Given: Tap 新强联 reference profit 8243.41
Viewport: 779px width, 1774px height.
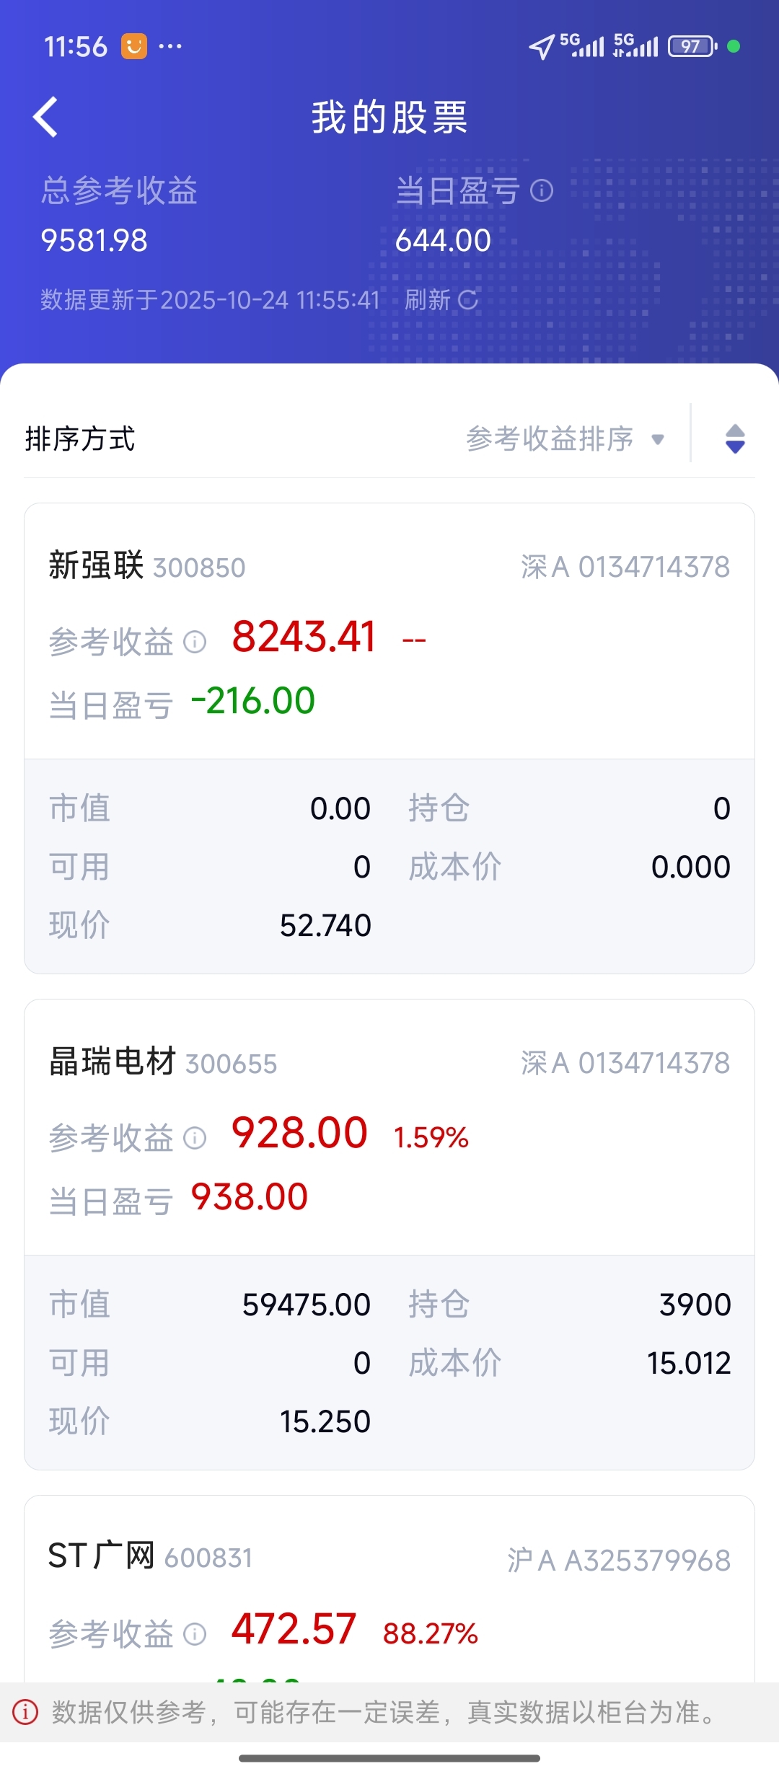Looking at the screenshot, I should pyautogui.click(x=304, y=637).
